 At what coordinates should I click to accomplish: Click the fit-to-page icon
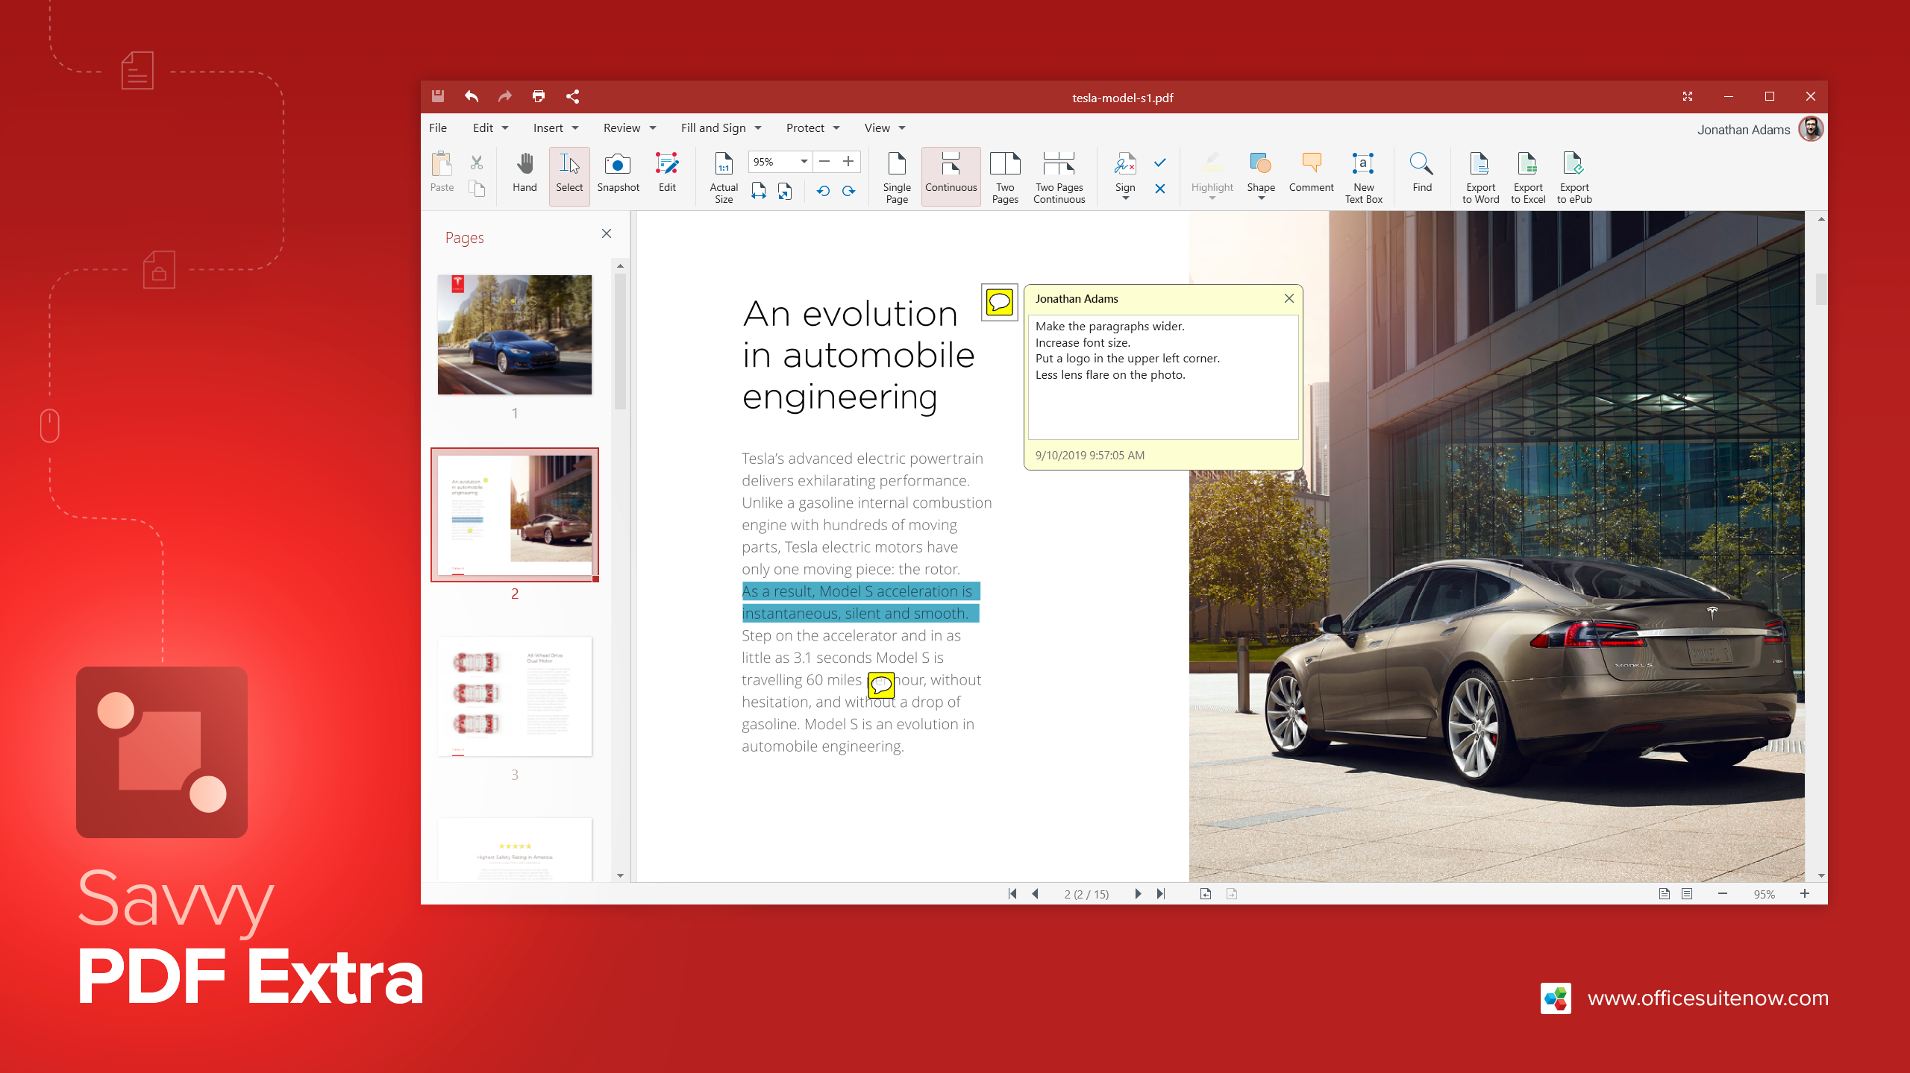[785, 191]
